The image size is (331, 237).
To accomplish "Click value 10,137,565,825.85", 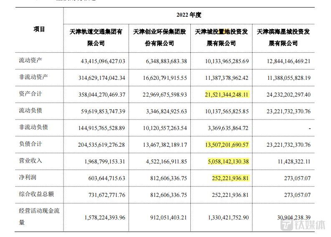I will tap(227, 112).
